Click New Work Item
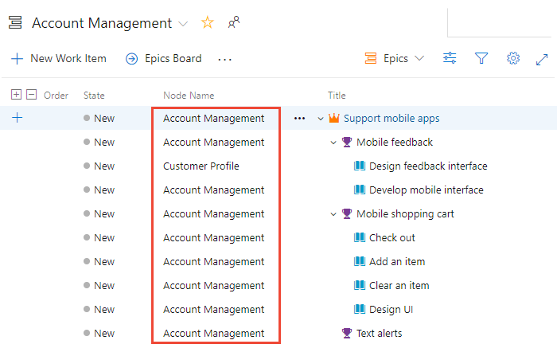 pos(59,58)
